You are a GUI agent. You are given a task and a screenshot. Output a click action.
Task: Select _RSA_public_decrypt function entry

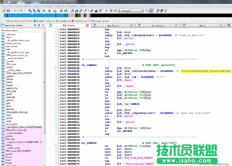[17, 112]
